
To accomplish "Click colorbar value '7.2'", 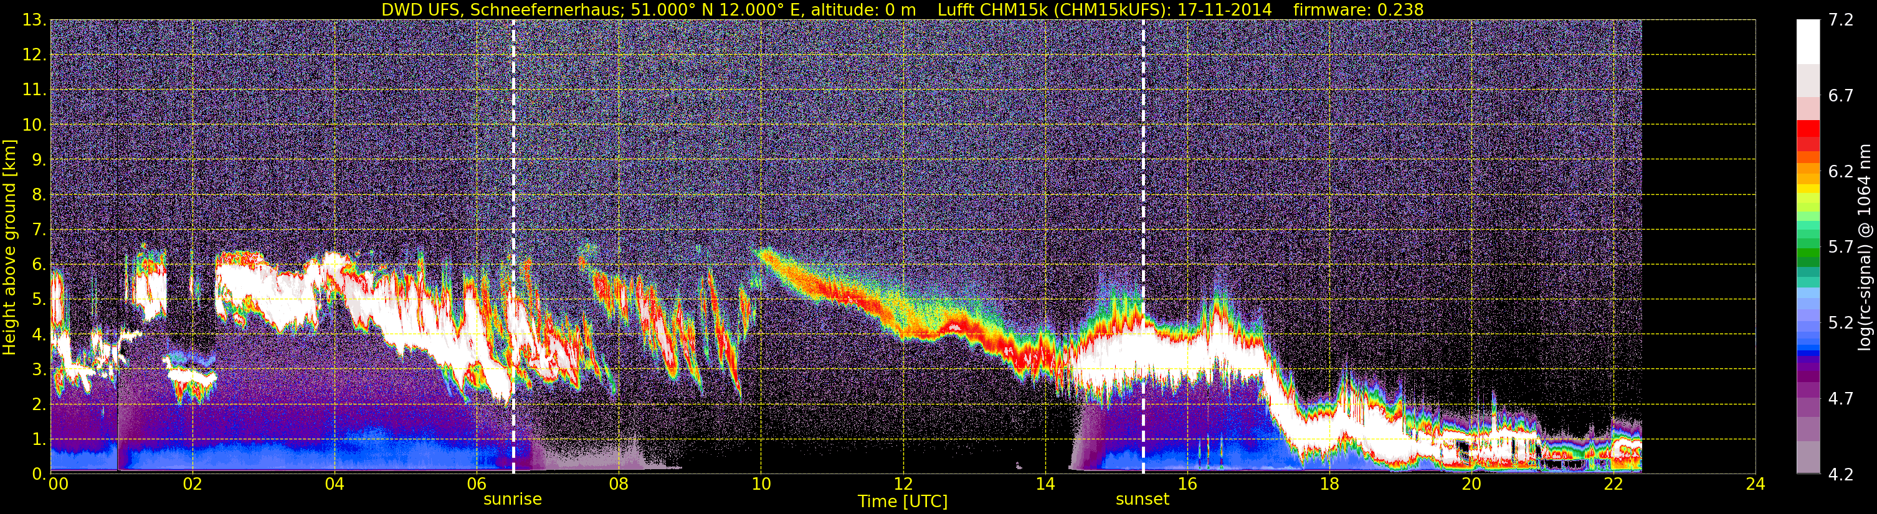I will pos(1841,21).
